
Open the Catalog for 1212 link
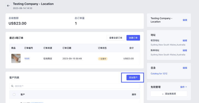[159, 74]
